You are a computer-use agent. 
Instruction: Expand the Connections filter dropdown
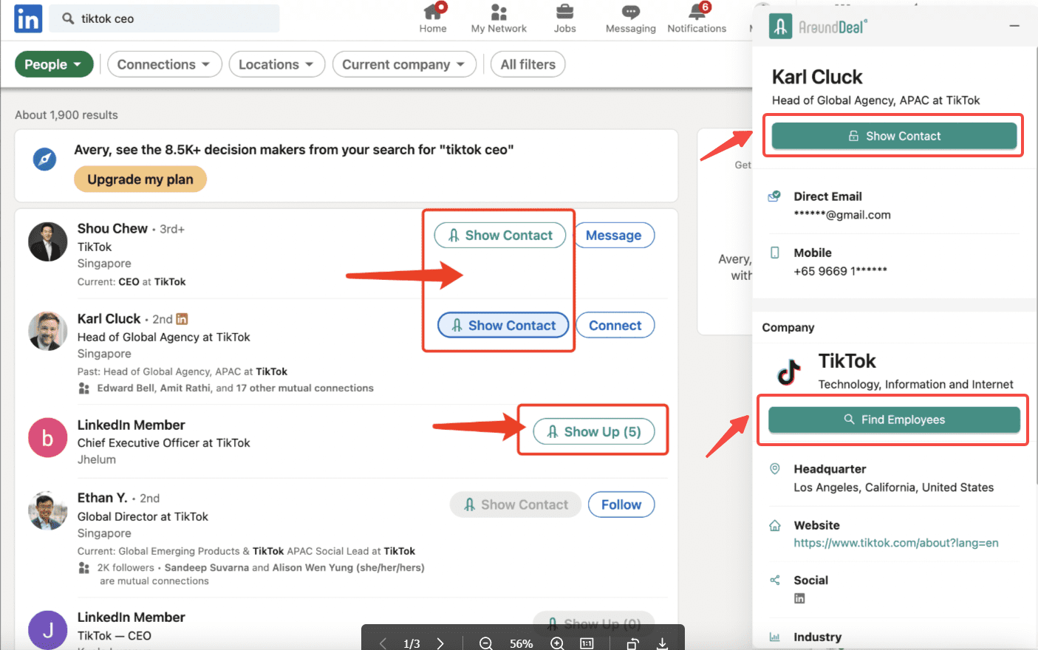click(164, 64)
